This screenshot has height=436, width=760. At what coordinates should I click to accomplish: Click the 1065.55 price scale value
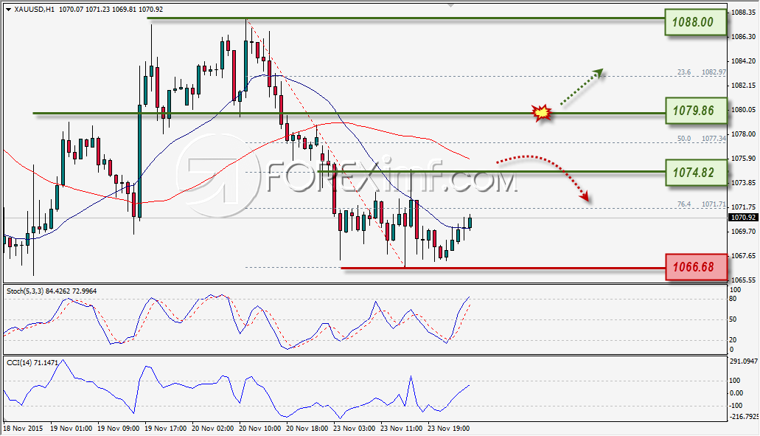pyautogui.click(x=744, y=280)
